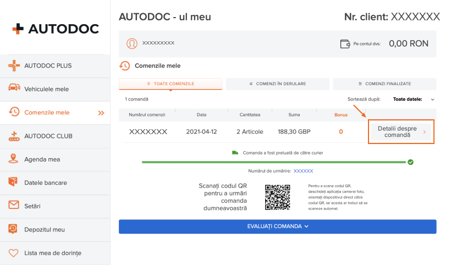Click the wallet icon near account balance
451x265 pixels.
[x=345, y=44]
